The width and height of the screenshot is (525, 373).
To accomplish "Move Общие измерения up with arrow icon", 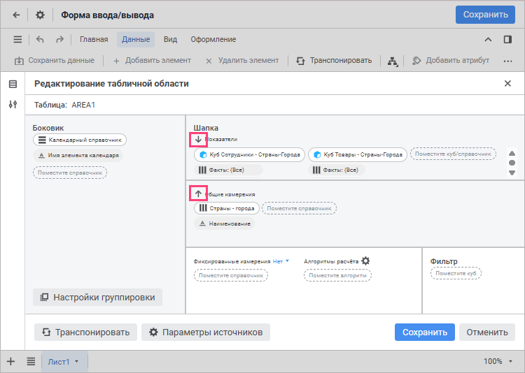I will tap(198, 193).
